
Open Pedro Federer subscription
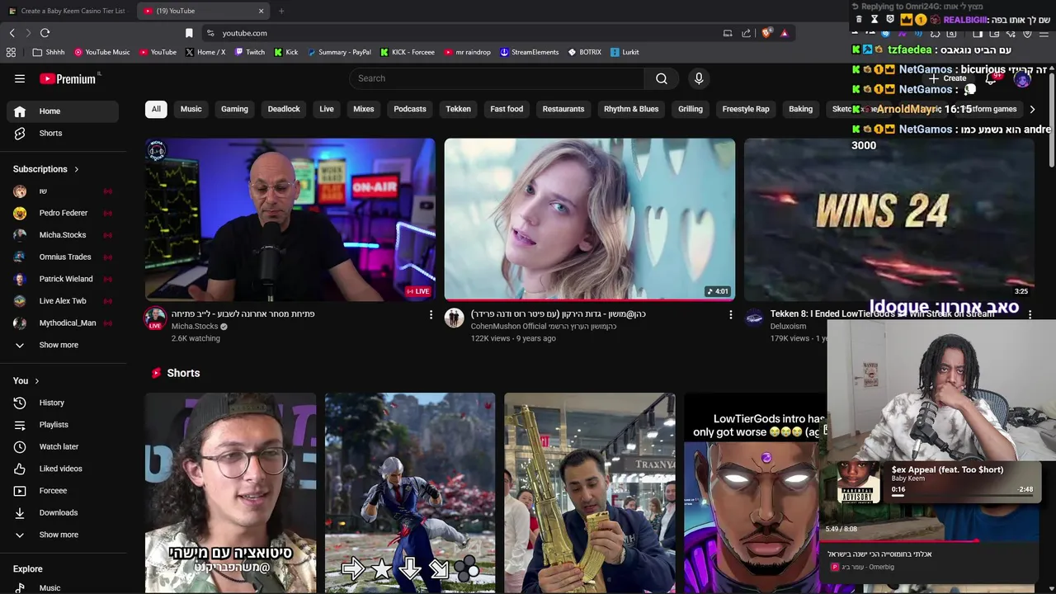[x=63, y=213]
